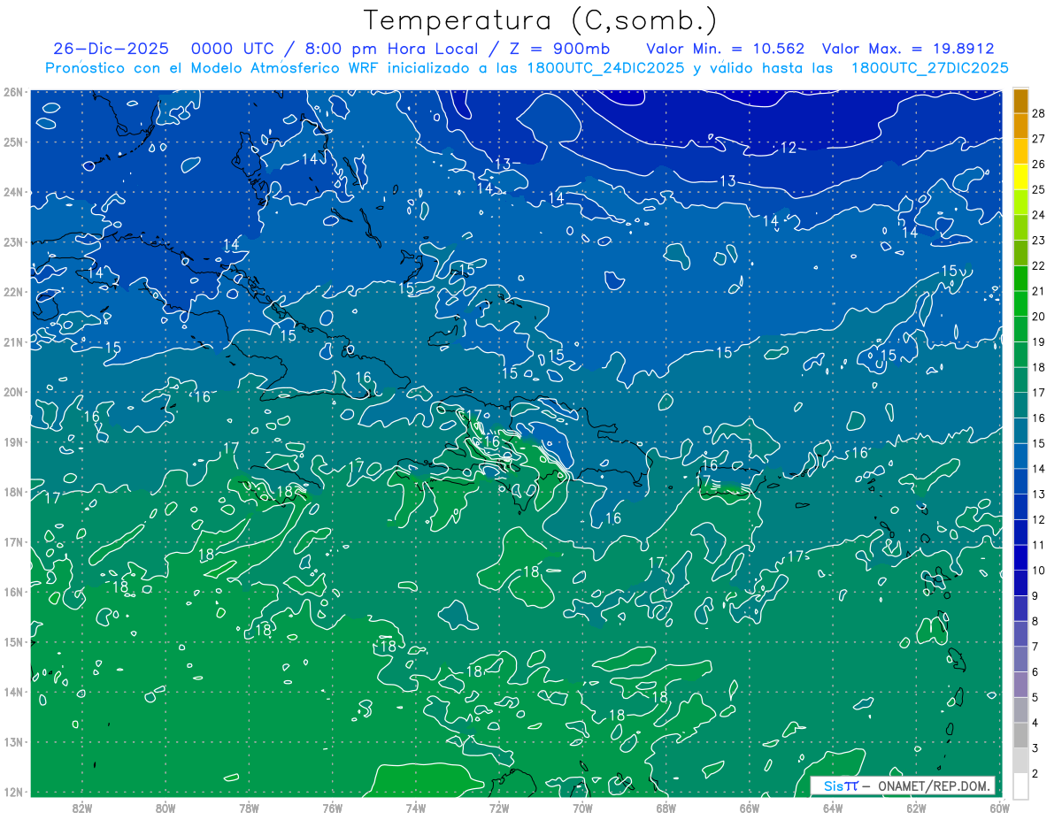Viewport: 1062px width, 820px height.
Task: Click the "21N" latitude axis label
Action: point(12,341)
